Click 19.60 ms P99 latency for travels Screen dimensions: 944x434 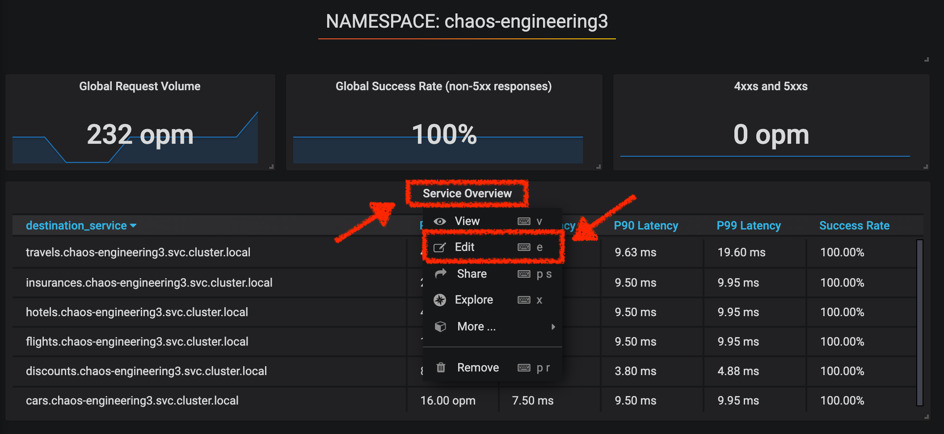click(x=742, y=252)
